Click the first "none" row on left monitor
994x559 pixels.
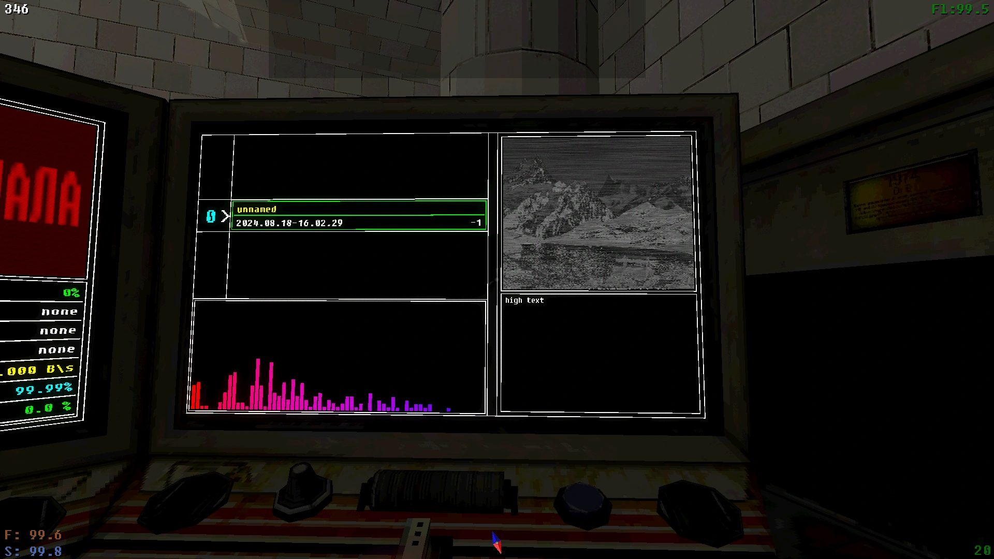coord(59,312)
